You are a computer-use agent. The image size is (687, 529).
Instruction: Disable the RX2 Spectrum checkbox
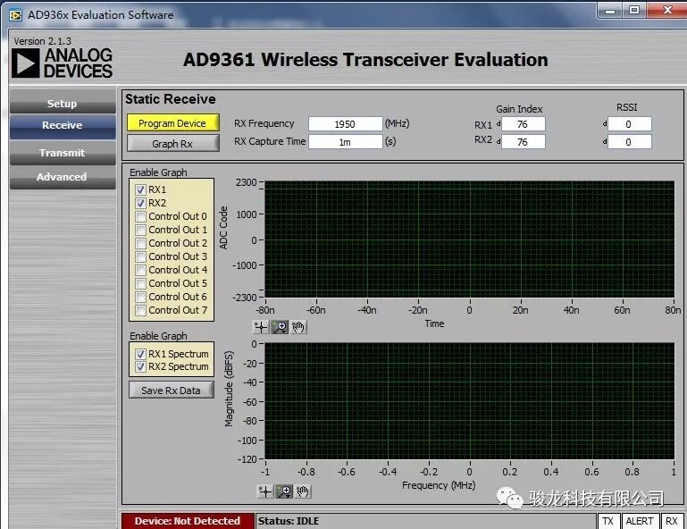coord(140,367)
